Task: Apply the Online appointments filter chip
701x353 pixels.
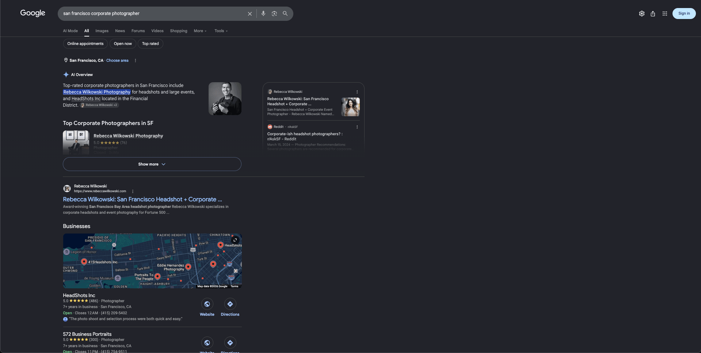Action: pyautogui.click(x=85, y=44)
